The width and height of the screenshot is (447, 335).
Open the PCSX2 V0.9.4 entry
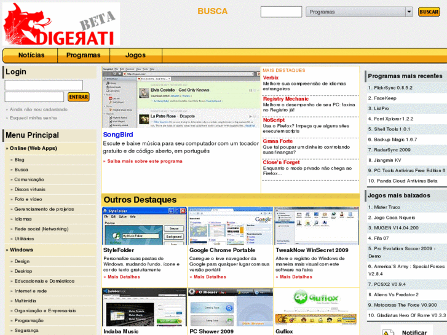[x=390, y=284]
